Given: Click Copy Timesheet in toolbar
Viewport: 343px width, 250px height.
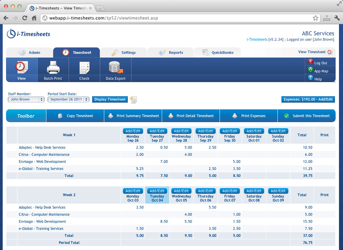Looking at the screenshot, I should click(x=75, y=116).
